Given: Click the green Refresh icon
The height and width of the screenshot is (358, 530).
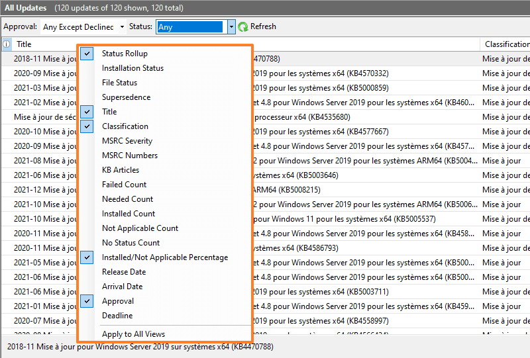Looking at the screenshot, I should (243, 26).
